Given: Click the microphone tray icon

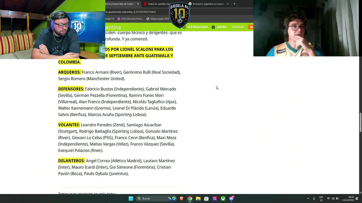Looking at the screenshot, I should click(x=314, y=198).
